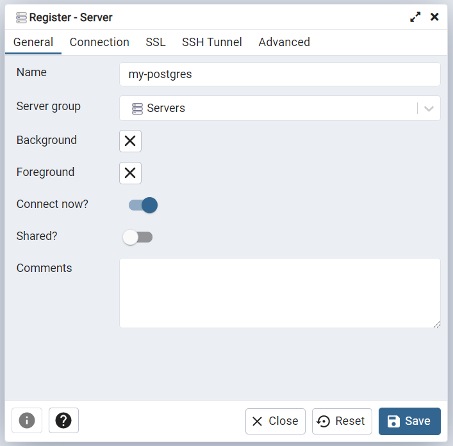
Task: Click the Reset button
Action: (342, 421)
